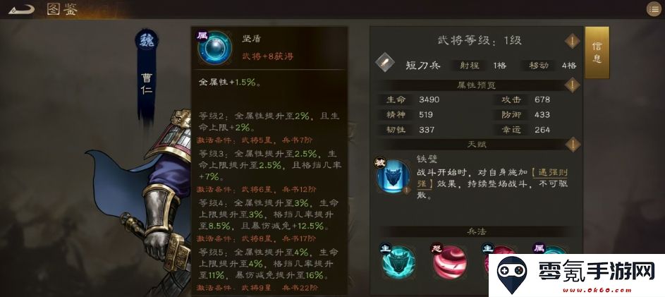Open info marker beside 属性预览
The image size is (665, 297).
click(x=572, y=85)
